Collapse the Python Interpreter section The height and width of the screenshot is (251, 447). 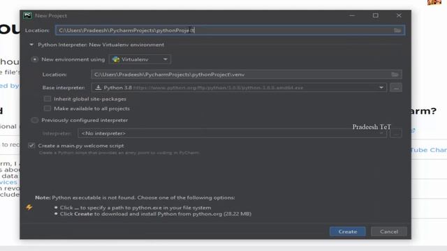[x=31, y=45]
